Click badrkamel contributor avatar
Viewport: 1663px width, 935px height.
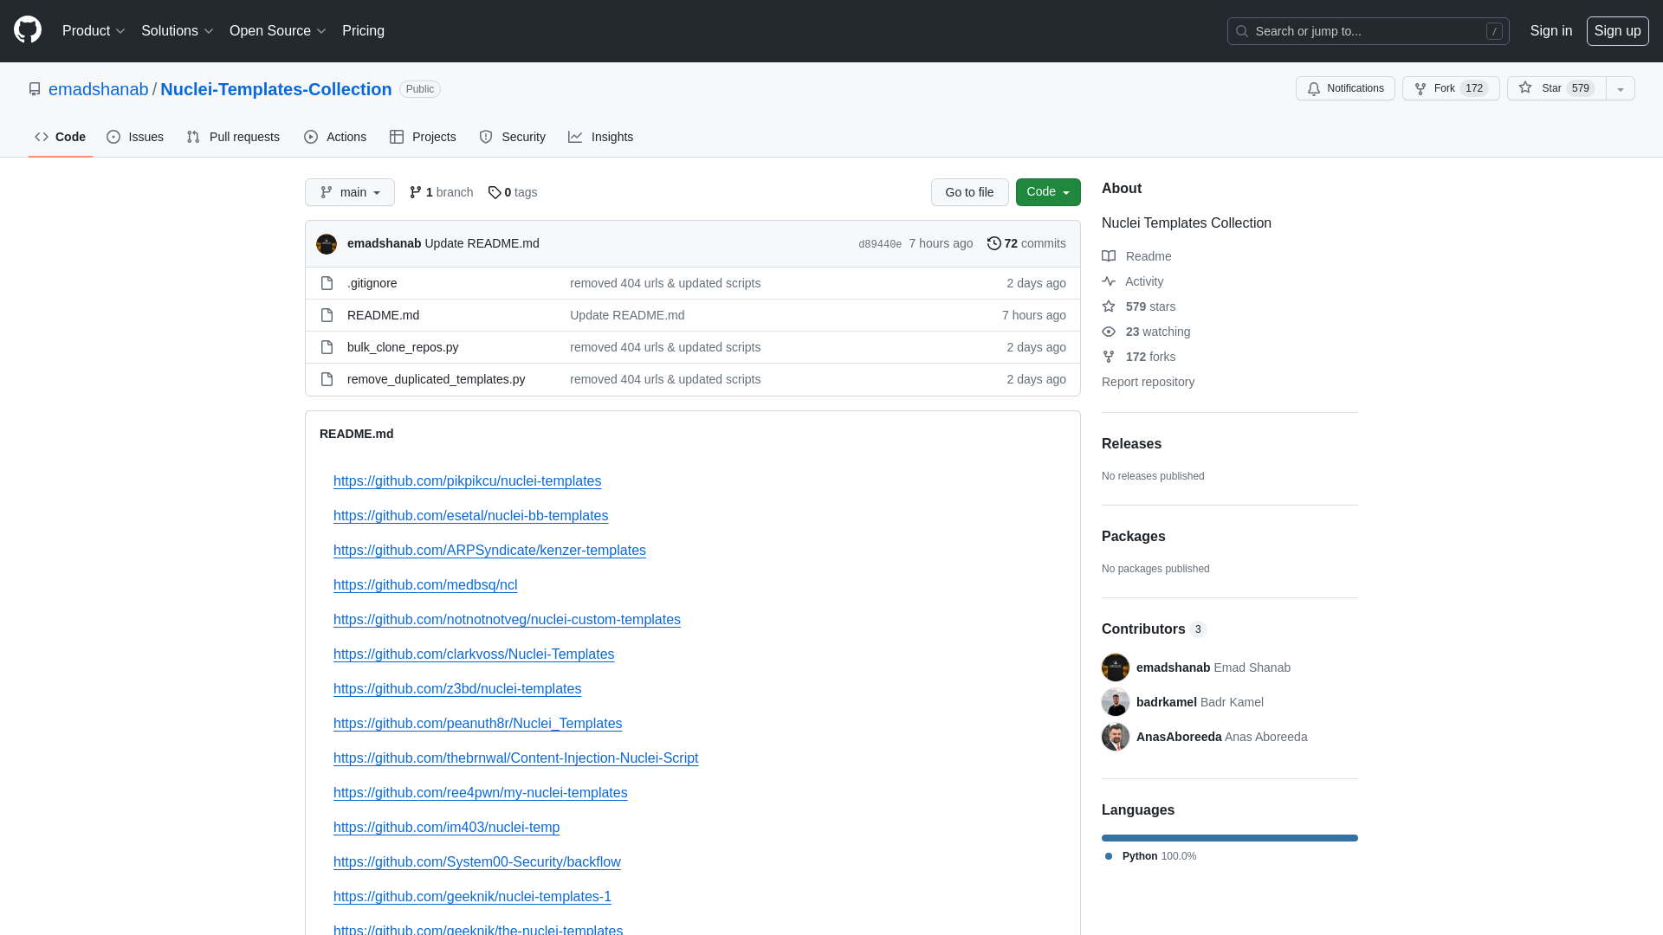click(x=1116, y=702)
